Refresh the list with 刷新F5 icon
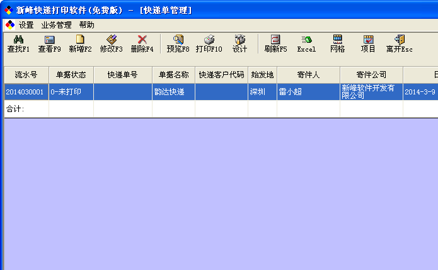The width and height of the screenshot is (438, 270). (275, 40)
